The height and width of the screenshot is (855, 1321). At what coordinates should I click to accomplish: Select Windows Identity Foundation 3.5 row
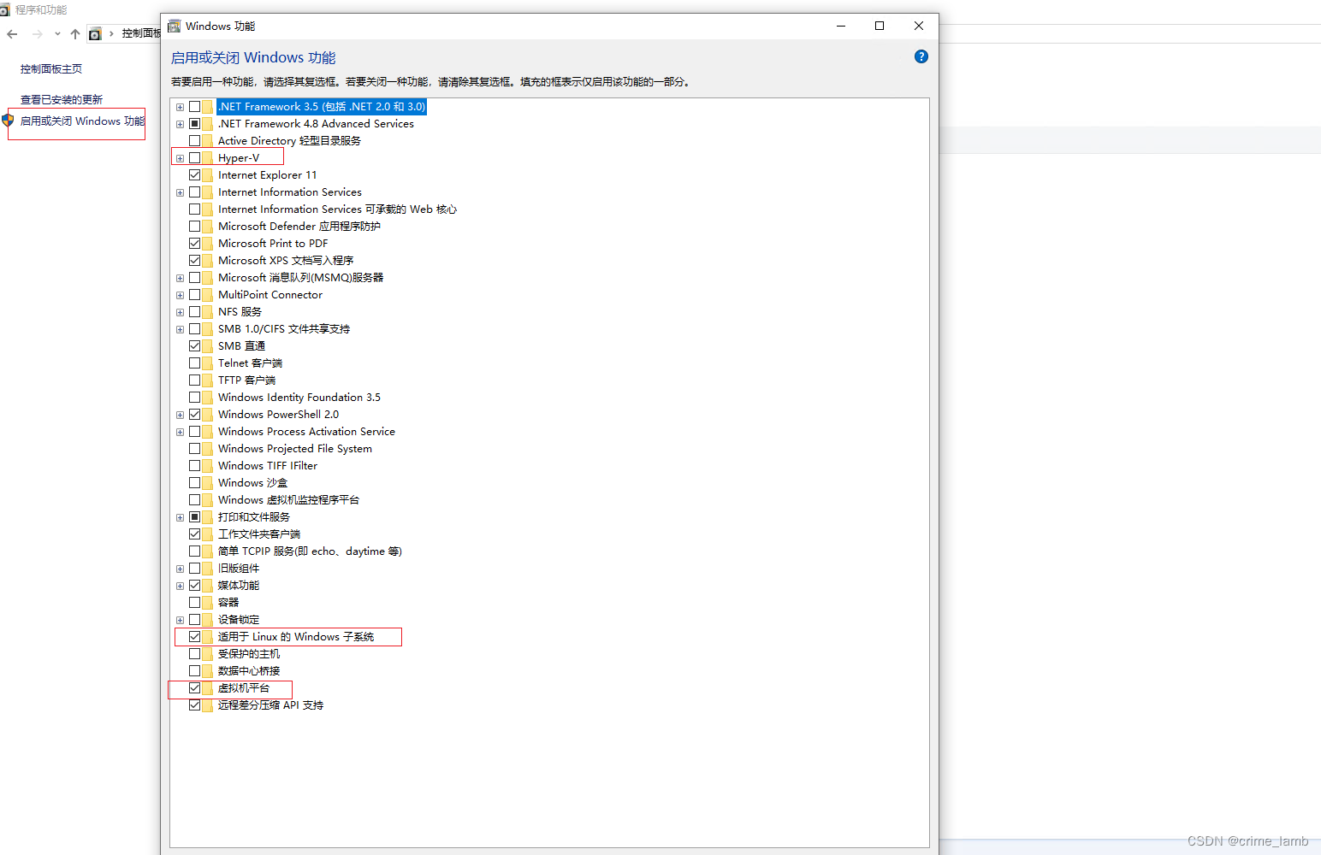[299, 398]
